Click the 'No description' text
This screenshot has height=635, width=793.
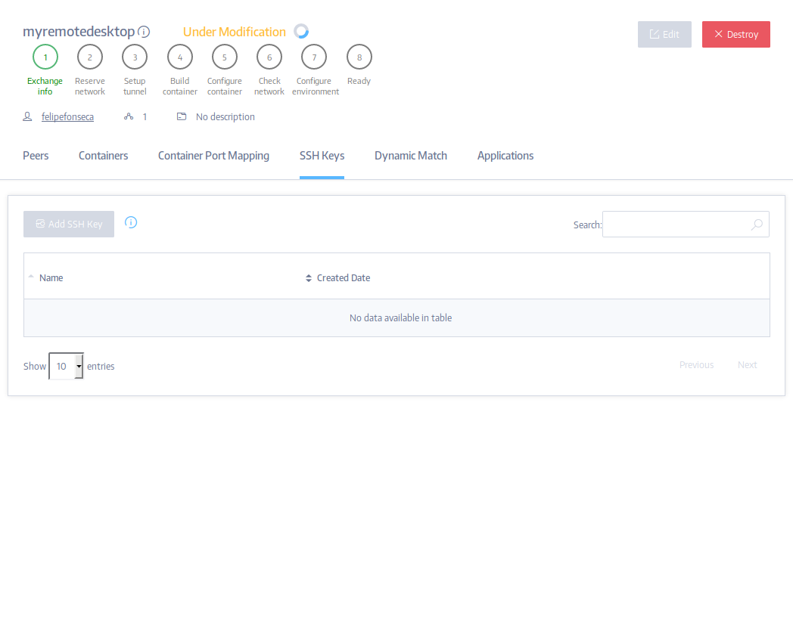225,116
